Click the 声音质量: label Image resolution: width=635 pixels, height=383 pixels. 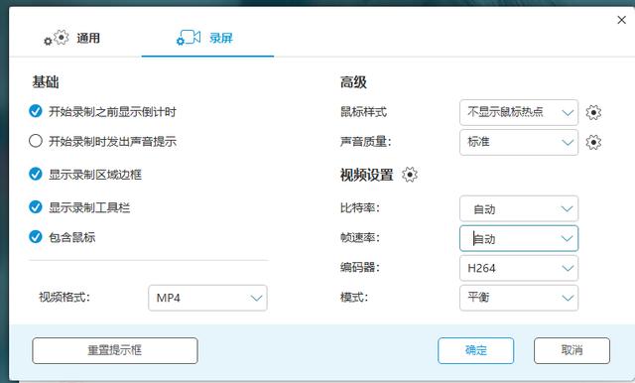click(x=366, y=142)
